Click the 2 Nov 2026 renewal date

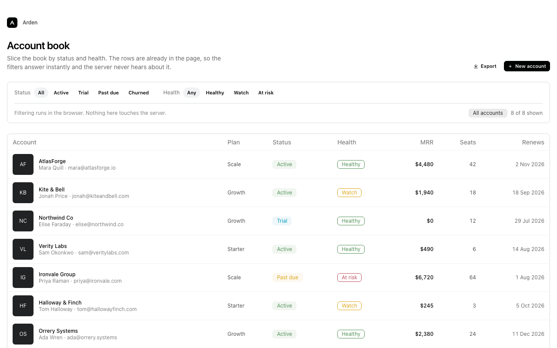pos(530,164)
